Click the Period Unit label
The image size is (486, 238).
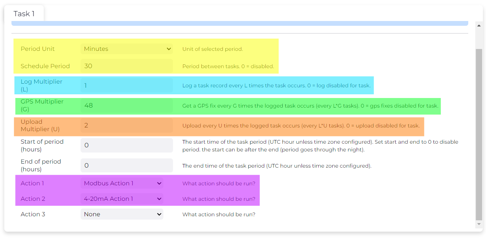coord(38,49)
